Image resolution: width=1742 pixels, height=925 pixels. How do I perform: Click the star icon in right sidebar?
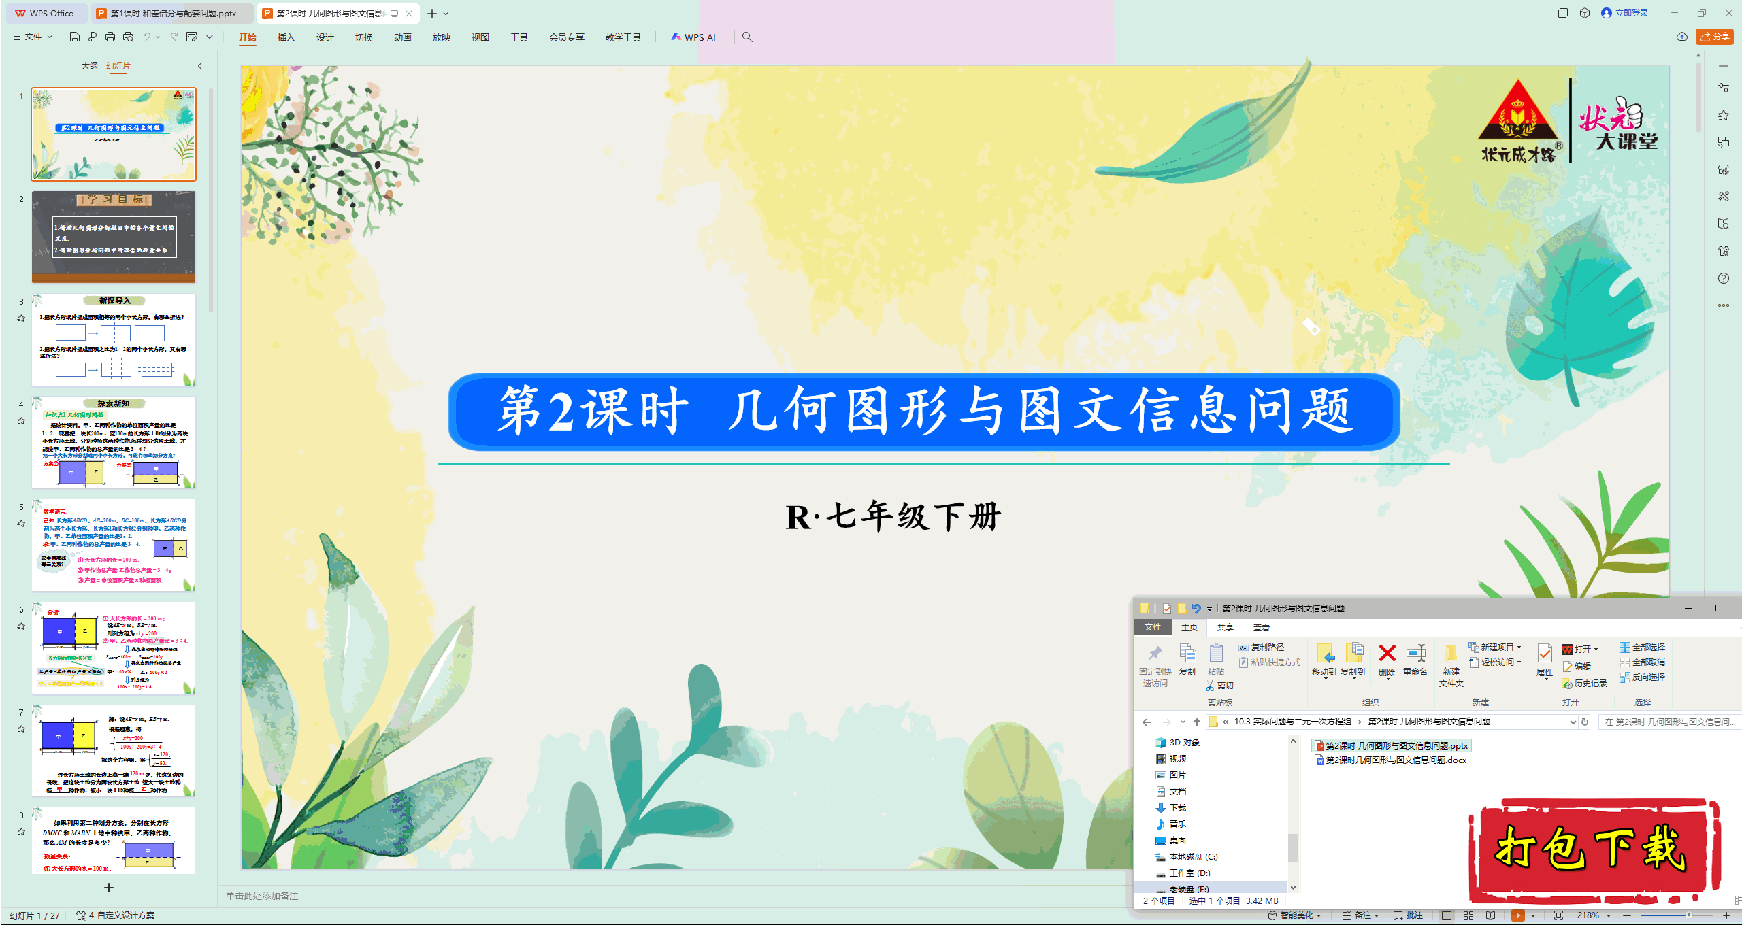1723,115
